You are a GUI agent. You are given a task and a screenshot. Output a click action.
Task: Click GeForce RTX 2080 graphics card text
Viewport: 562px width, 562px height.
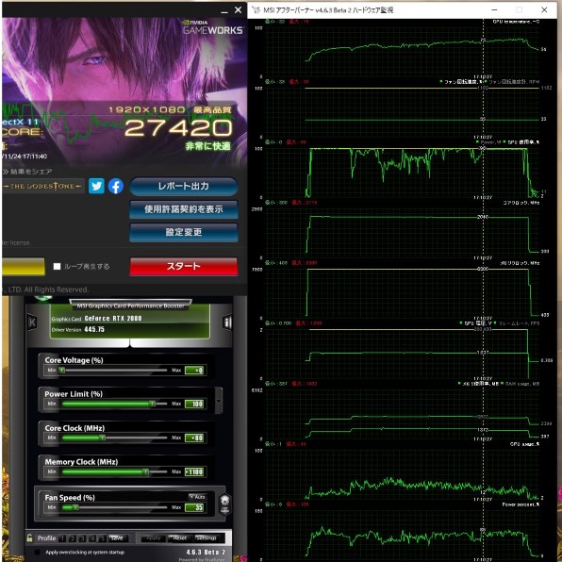pos(113,319)
